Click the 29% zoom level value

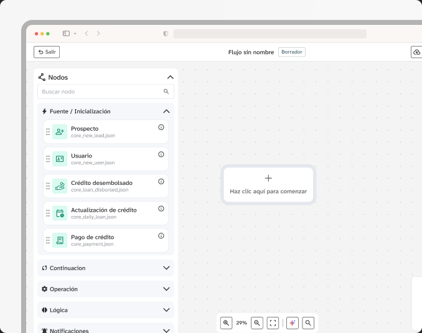(x=241, y=323)
